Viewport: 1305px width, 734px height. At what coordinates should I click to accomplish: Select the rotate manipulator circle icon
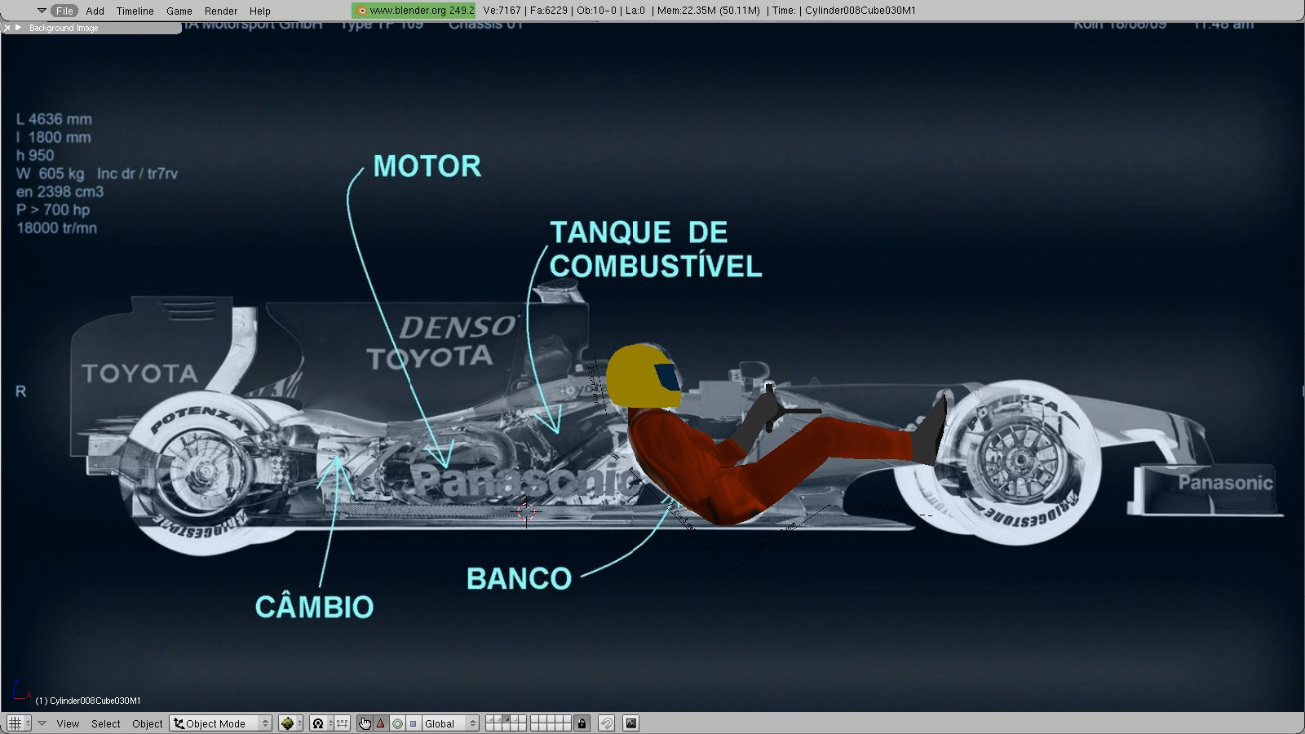click(x=397, y=723)
